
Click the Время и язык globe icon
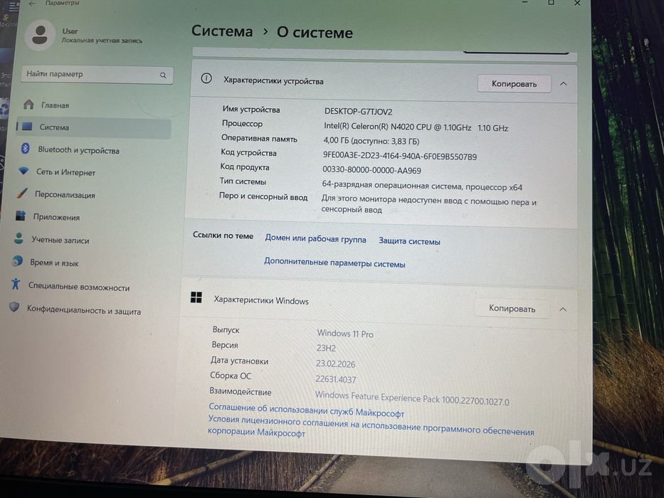17,261
